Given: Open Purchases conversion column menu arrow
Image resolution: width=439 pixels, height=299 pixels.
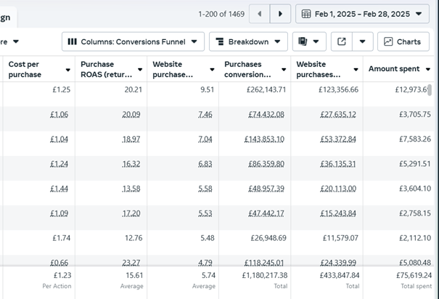Looking at the screenshot, I should [x=283, y=70].
